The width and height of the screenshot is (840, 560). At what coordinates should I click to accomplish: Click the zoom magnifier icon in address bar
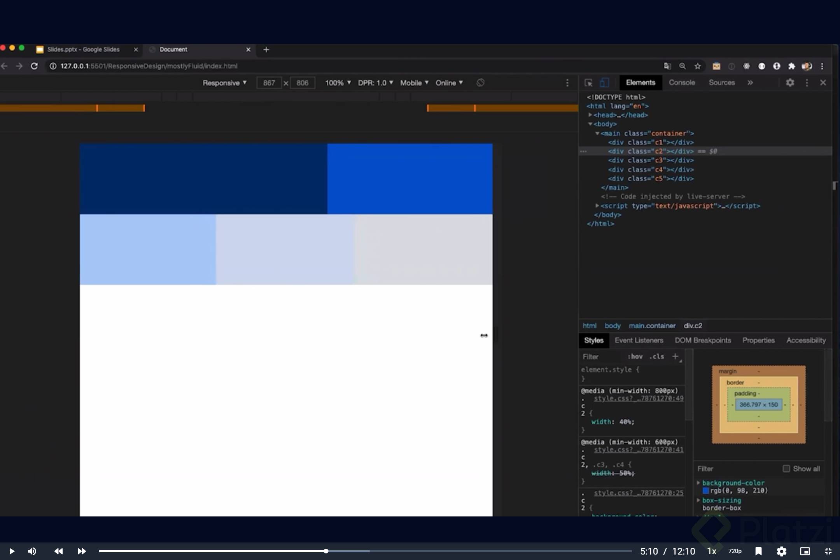[x=682, y=66]
